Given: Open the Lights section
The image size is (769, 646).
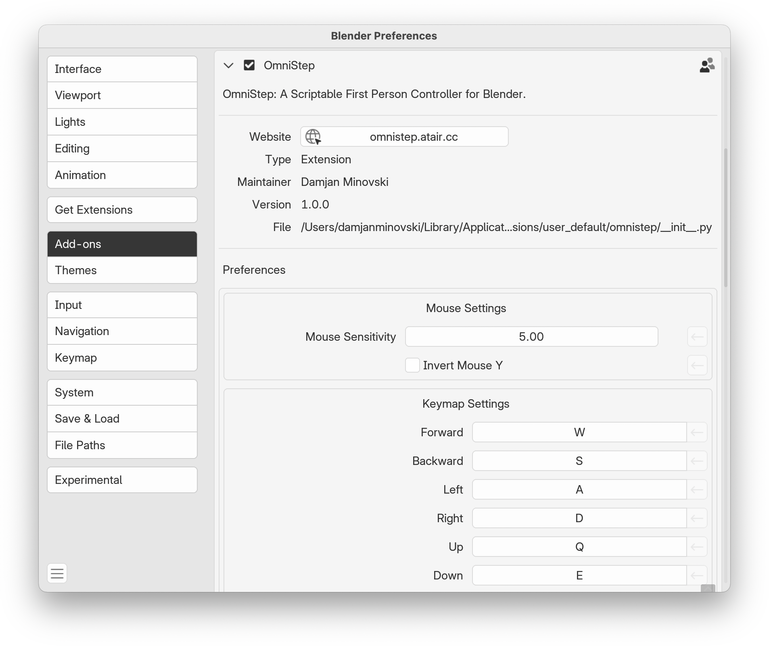Looking at the screenshot, I should tap(122, 122).
